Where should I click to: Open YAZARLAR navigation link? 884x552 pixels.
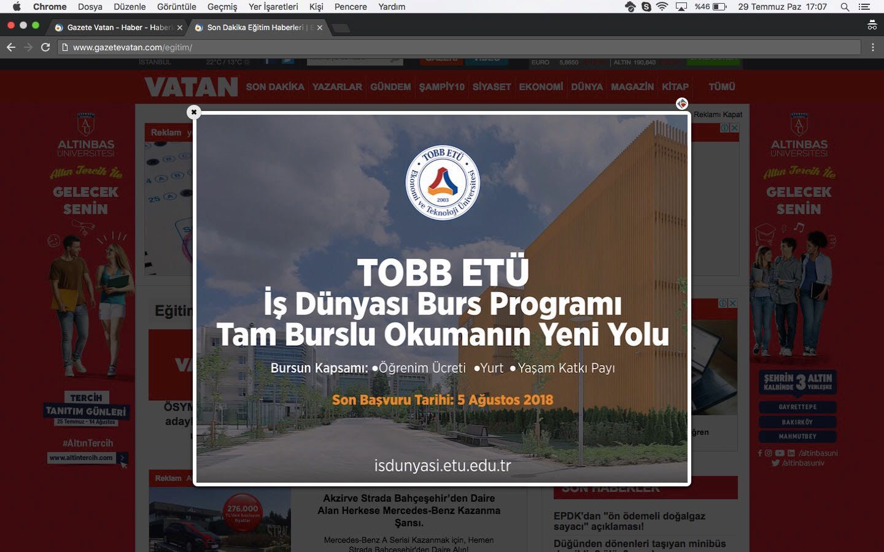coord(337,87)
